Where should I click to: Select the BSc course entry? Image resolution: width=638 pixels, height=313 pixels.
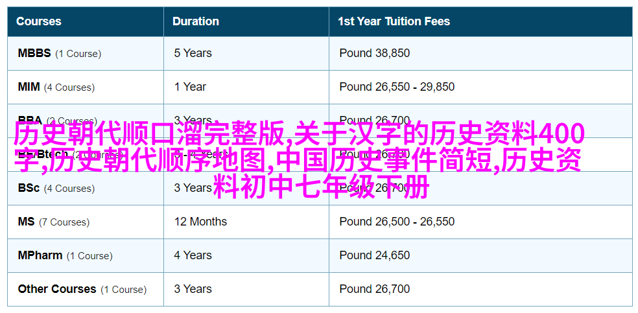29,188
